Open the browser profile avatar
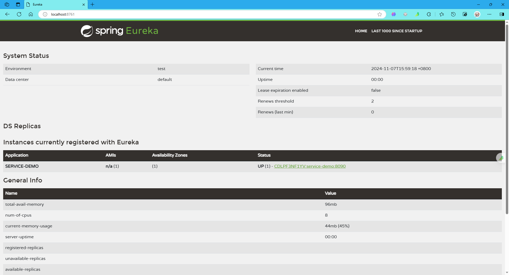This screenshot has height=275, width=509. [x=477, y=14]
